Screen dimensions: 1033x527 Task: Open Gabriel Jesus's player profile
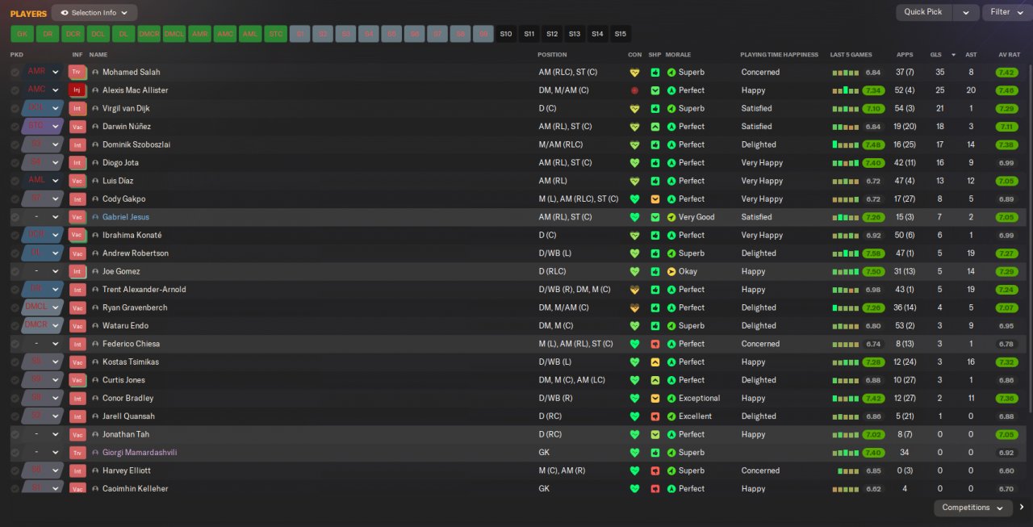126,217
